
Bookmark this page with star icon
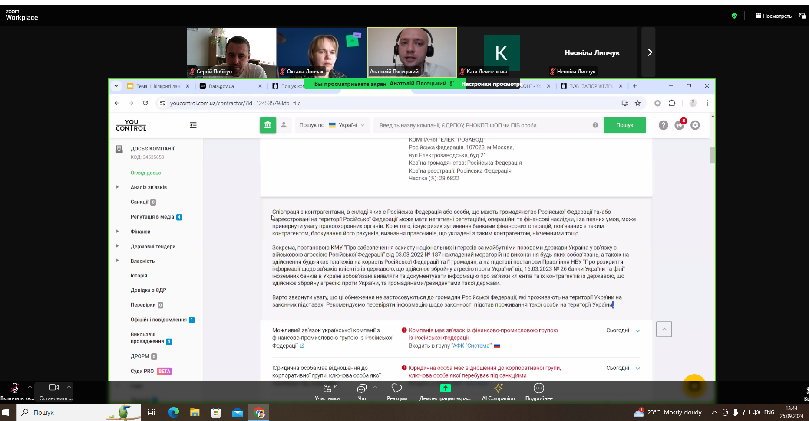(x=637, y=103)
